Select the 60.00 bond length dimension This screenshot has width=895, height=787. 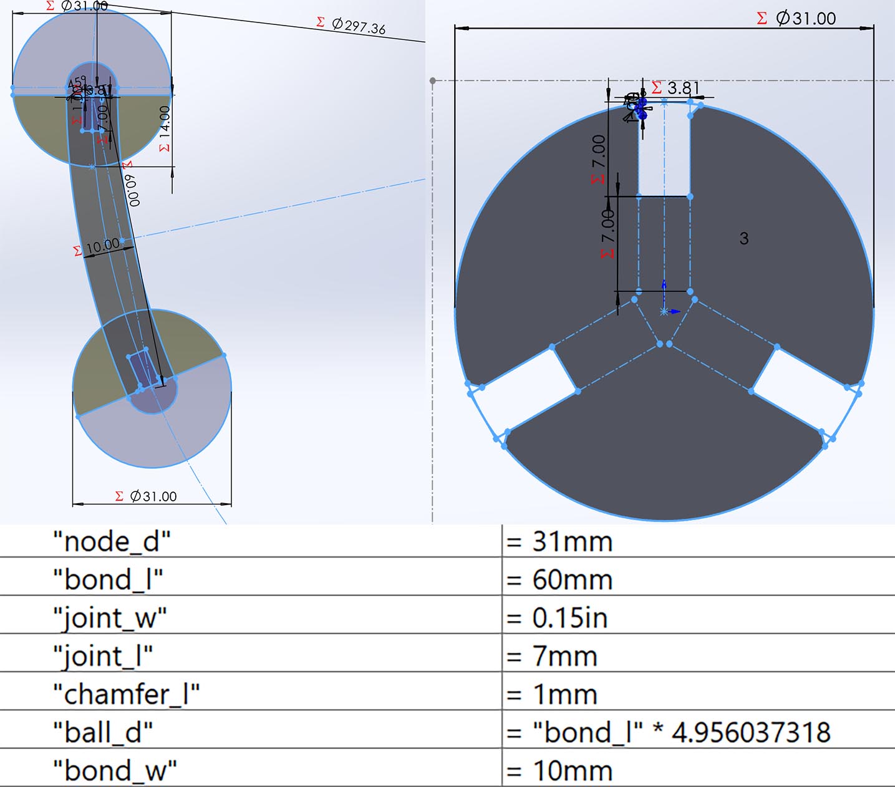(x=133, y=190)
